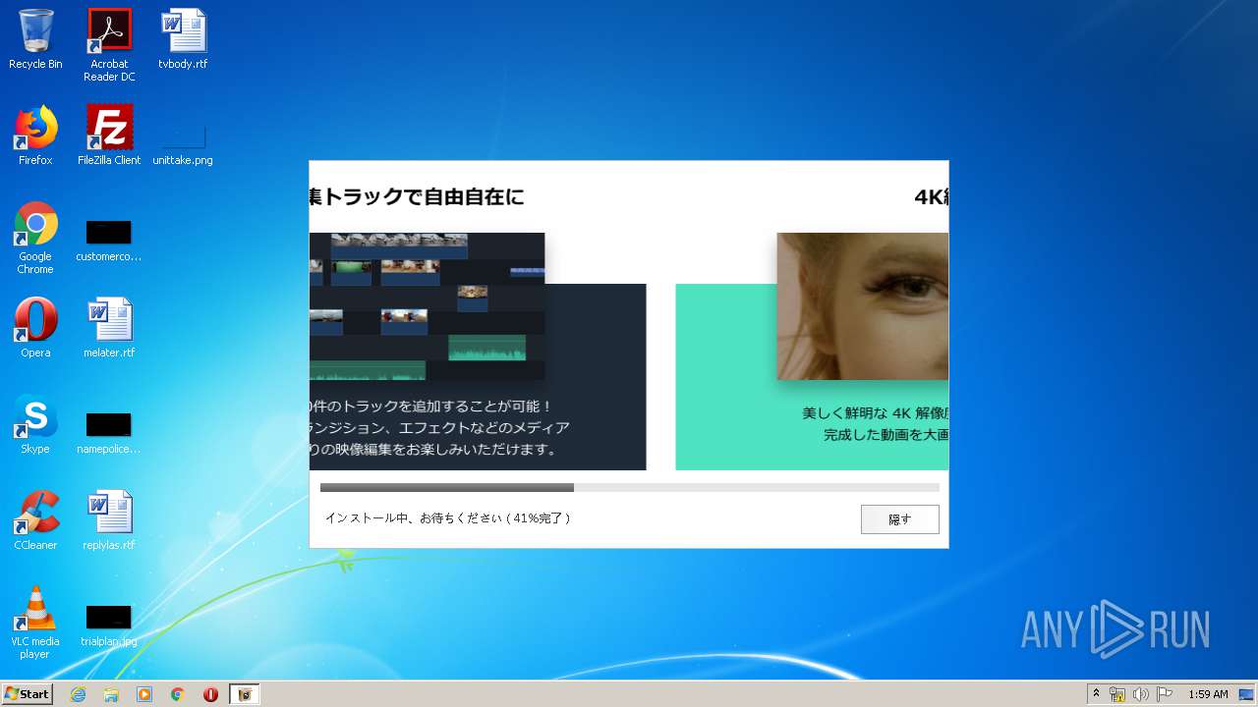
Task: Open Action Center flag tray icon
Action: coord(1164,694)
